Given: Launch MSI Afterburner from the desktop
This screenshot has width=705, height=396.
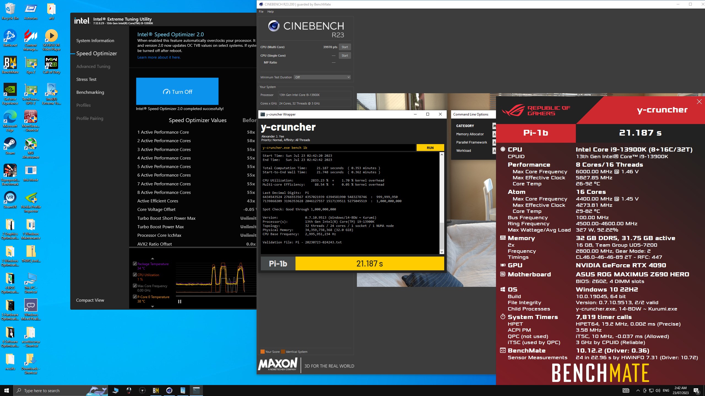Looking at the screenshot, I should click(31, 148).
